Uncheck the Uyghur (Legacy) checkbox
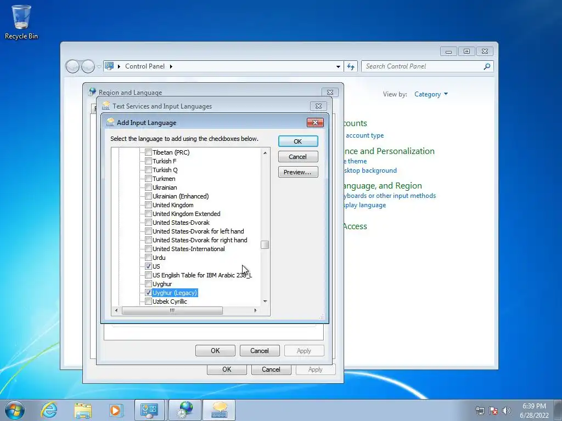This screenshot has width=562, height=421. (148, 293)
